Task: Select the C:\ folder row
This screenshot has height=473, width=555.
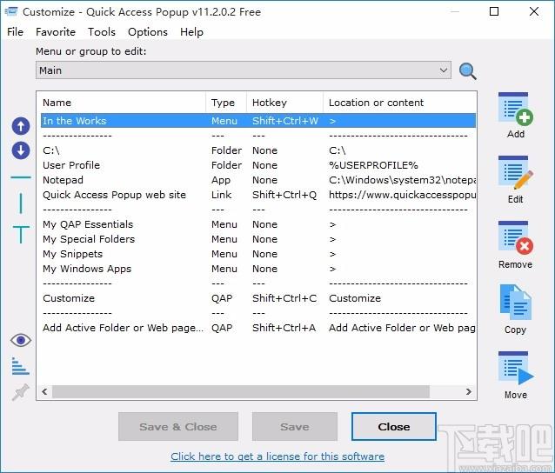Action: click(258, 150)
